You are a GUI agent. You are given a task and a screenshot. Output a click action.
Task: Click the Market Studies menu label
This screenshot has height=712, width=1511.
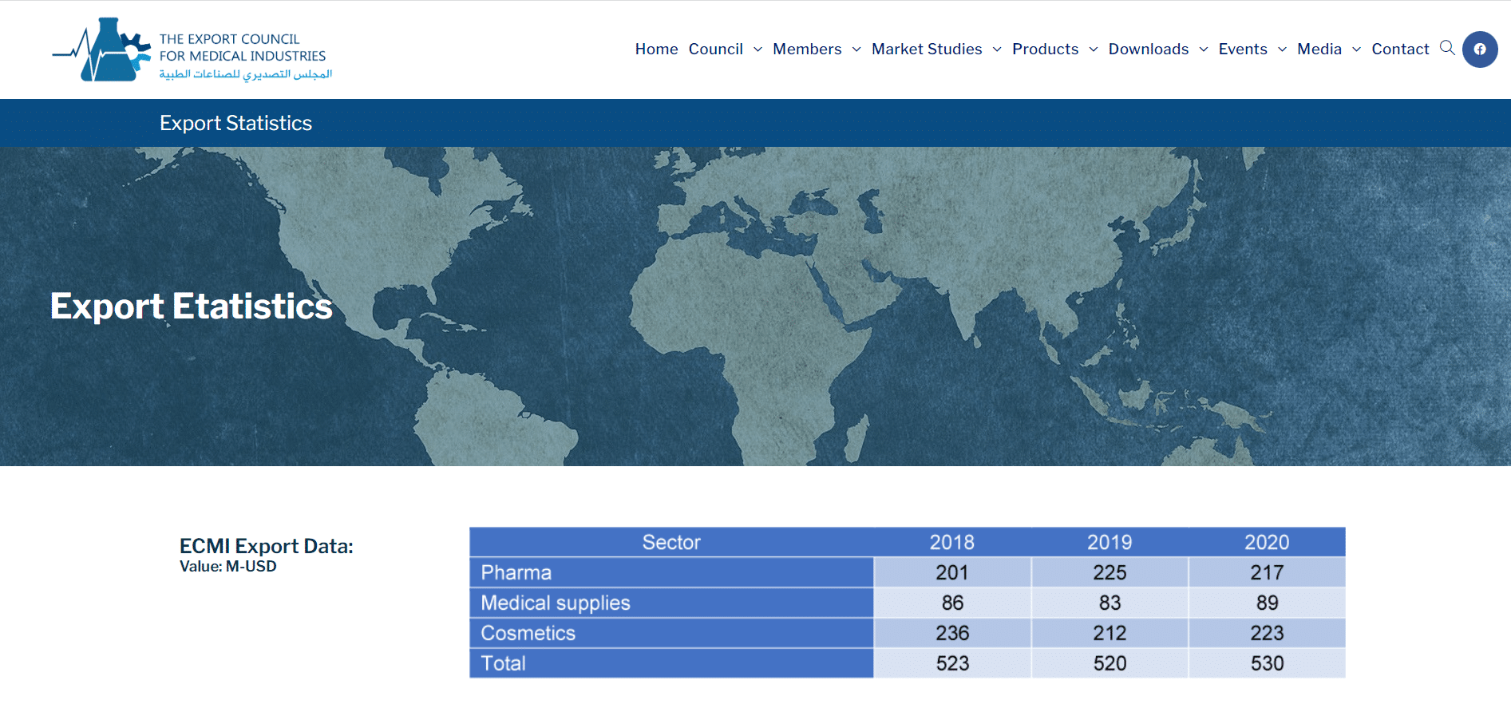[927, 49]
